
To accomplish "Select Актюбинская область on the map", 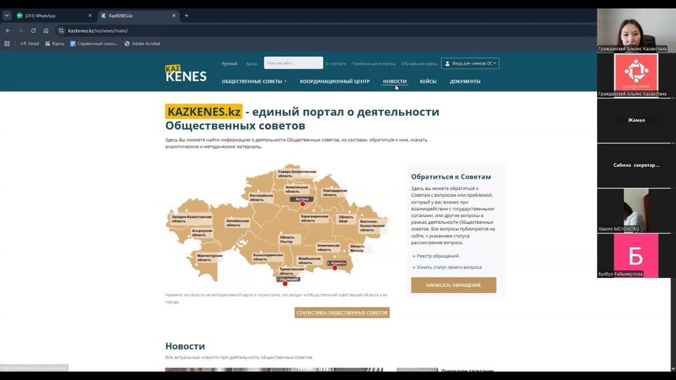I will coord(237,223).
